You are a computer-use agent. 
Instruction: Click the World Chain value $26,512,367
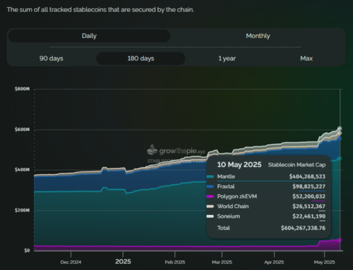(x=309, y=207)
